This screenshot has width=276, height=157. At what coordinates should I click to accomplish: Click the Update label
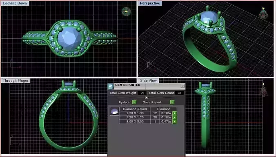tap(124, 102)
